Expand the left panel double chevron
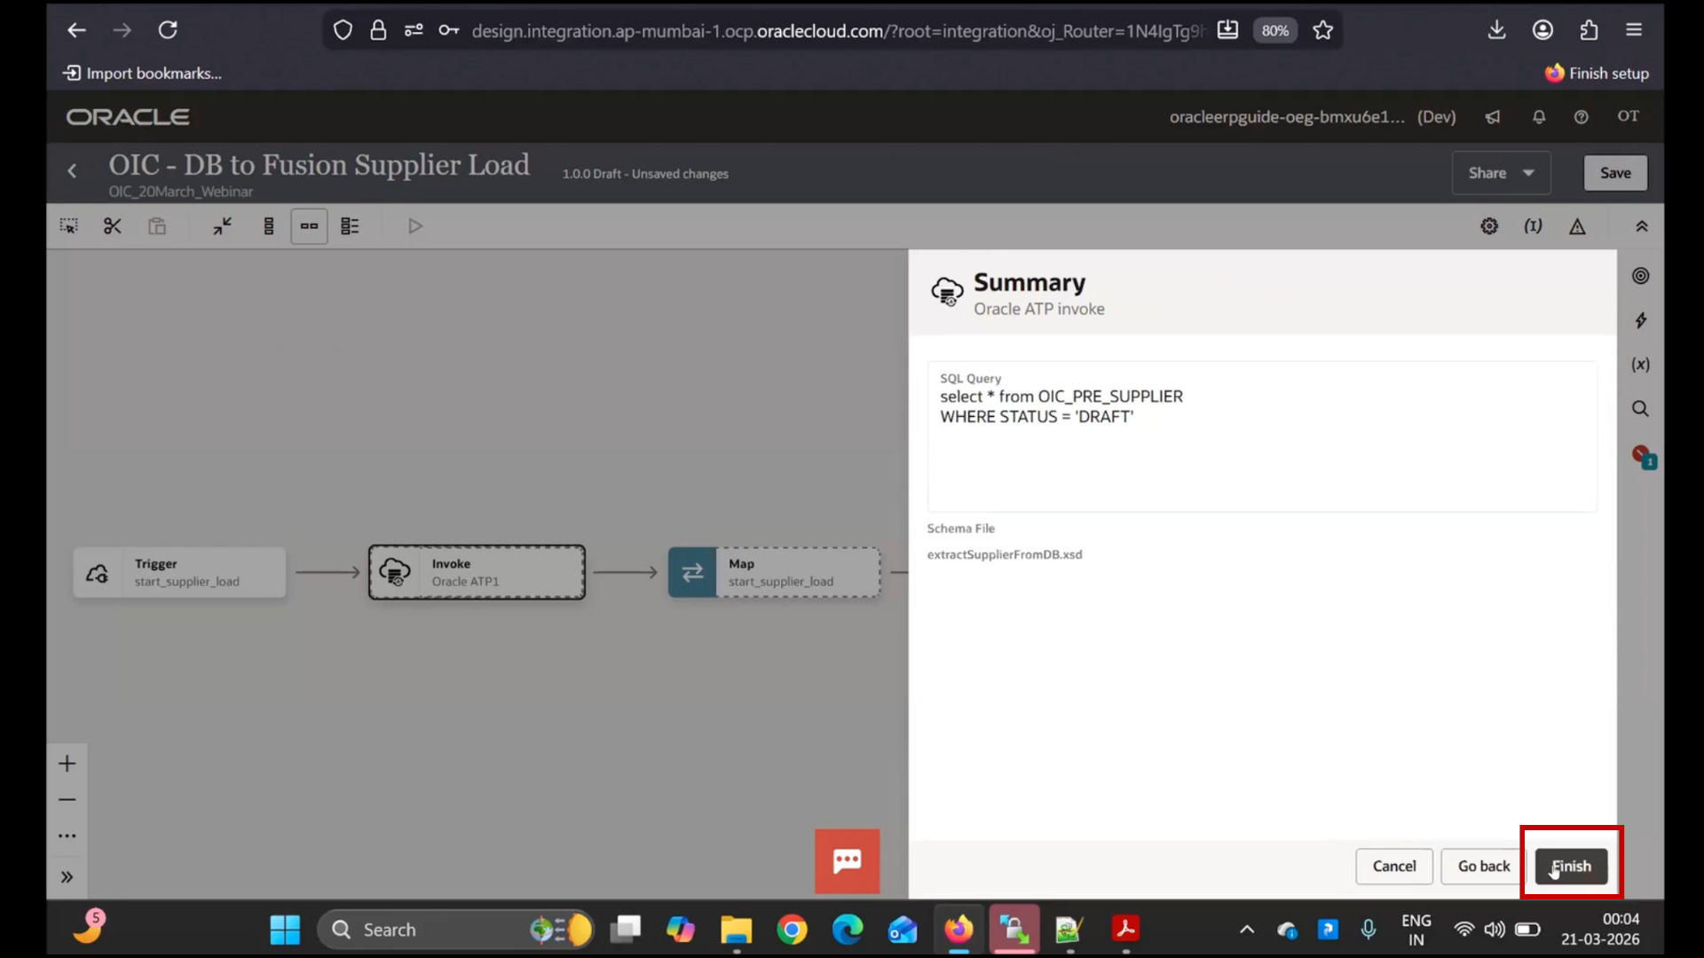 67,877
